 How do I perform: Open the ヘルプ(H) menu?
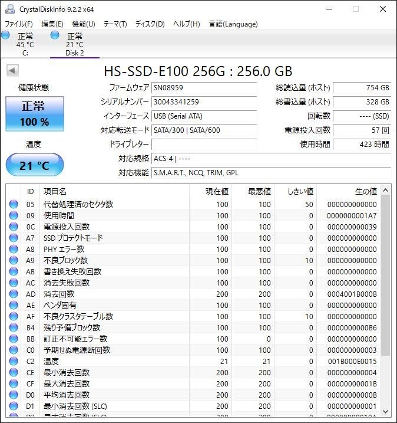187,24
